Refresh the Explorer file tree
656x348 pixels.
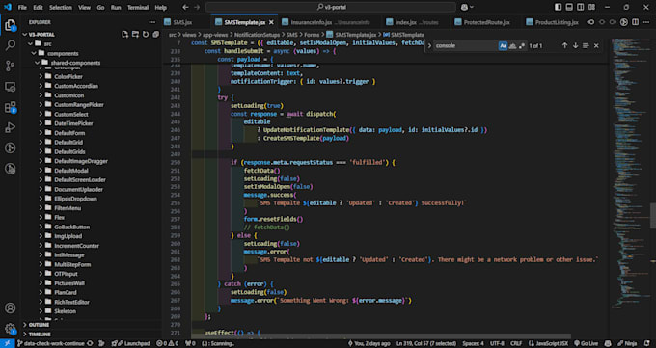click(146, 35)
